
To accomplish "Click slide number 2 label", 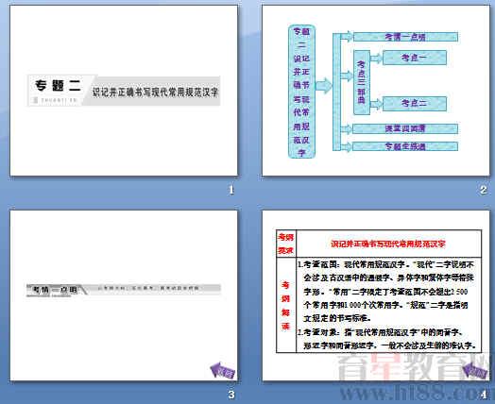I will [x=484, y=190].
